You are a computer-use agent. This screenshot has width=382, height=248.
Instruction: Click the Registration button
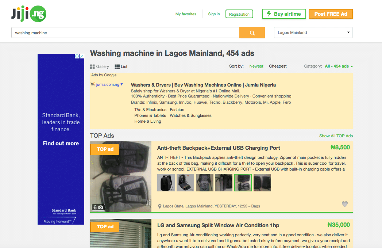pyautogui.click(x=239, y=14)
